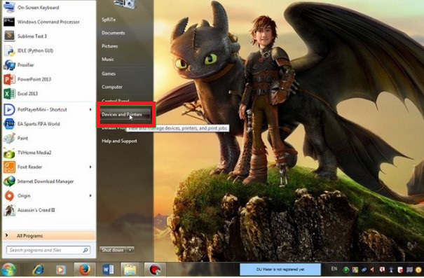
Task: Open TVHome Media2 icon
Action: pos(9,153)
